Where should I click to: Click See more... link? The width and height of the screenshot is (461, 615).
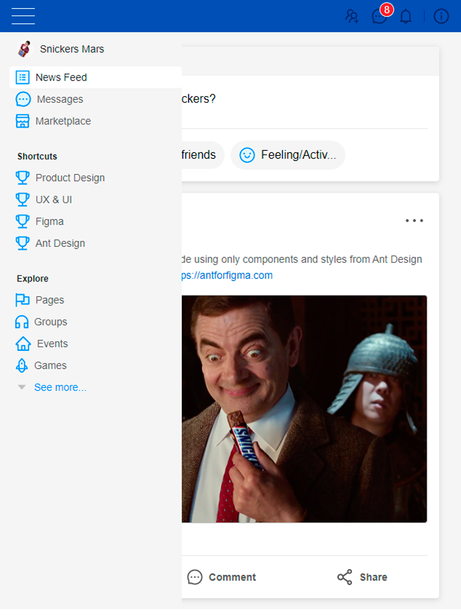60,387
